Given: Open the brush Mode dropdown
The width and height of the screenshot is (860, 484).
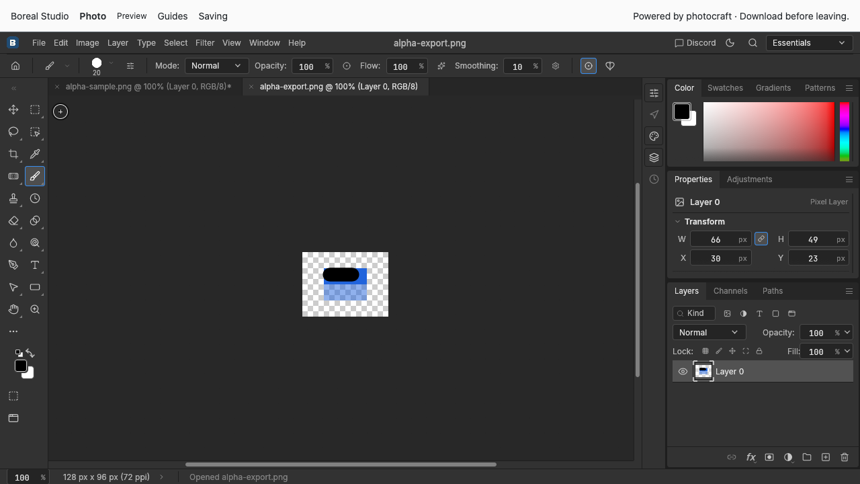Looking at the screenshot, I should (x=216, y=66).
